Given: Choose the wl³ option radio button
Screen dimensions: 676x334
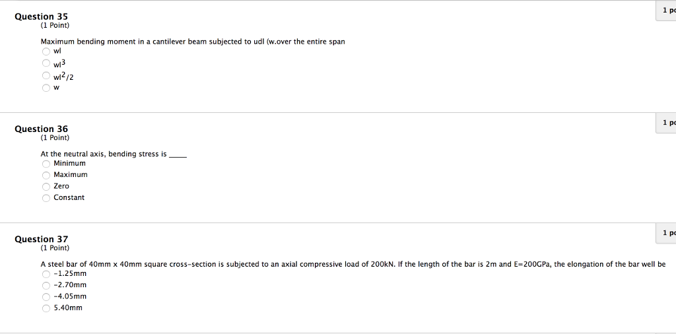Looking at the screenshot, I should [46, 63].
